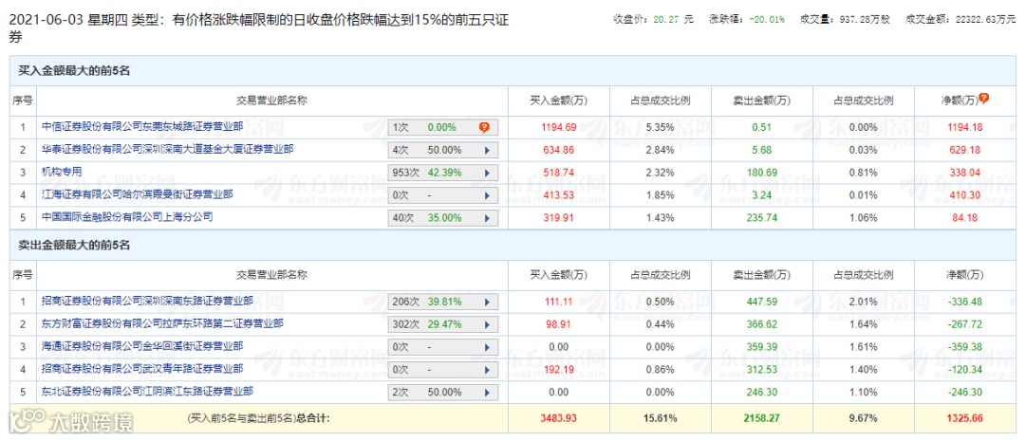Open 招商证券深圳深南东路证券营业部 link

pos(147,301)
